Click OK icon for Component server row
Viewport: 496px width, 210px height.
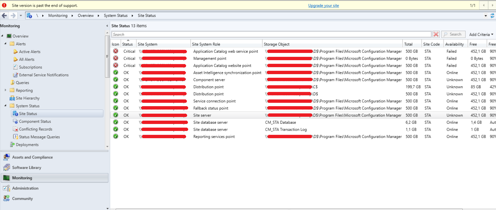[116, 80]
